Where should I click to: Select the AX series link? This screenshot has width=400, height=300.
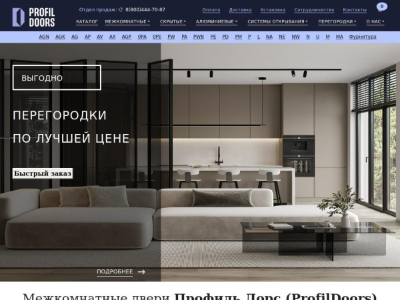click(x=112, y=37)
